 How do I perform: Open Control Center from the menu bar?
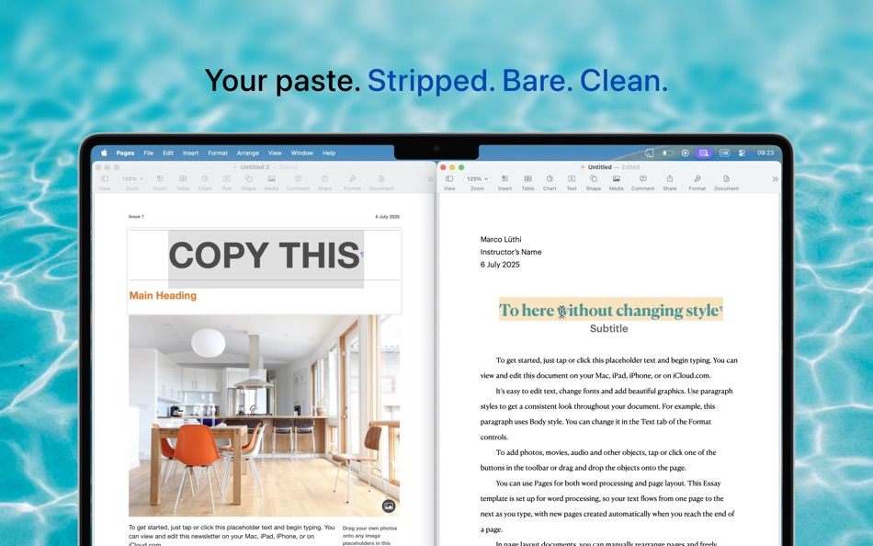pyautogui.click(x=741, y=153)
